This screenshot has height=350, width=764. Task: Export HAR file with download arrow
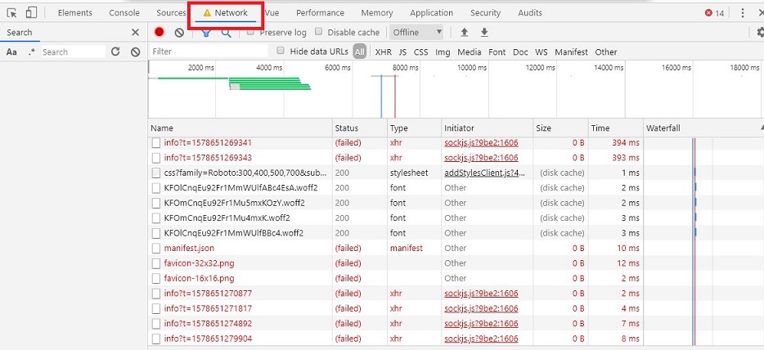(x=484, y=33)
